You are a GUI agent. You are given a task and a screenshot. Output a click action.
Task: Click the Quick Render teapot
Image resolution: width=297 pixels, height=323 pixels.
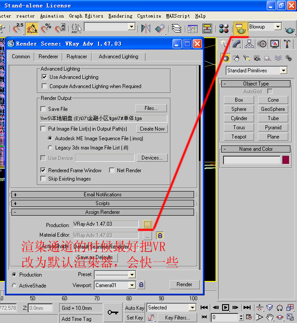(290, 30)
